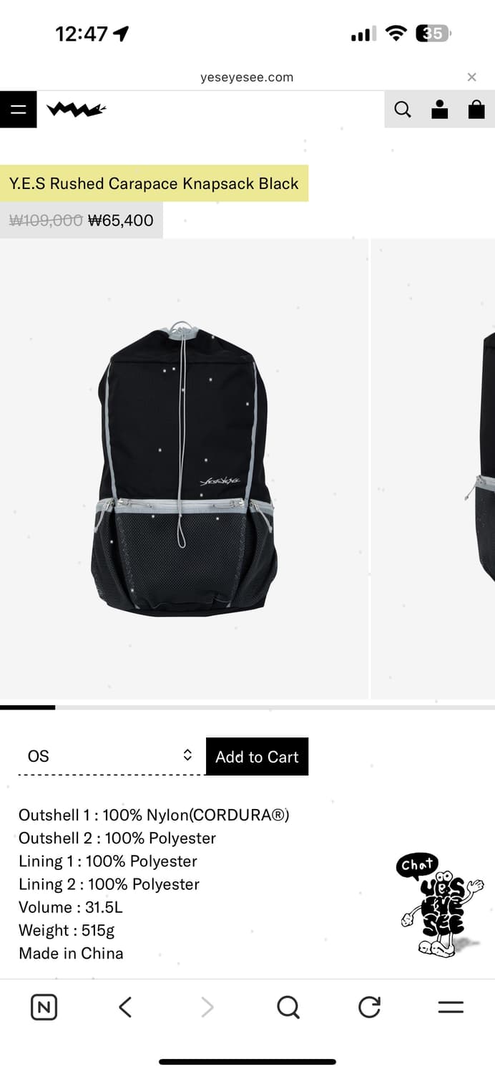
Task: Open the account person icon
Action: [440, 110]
